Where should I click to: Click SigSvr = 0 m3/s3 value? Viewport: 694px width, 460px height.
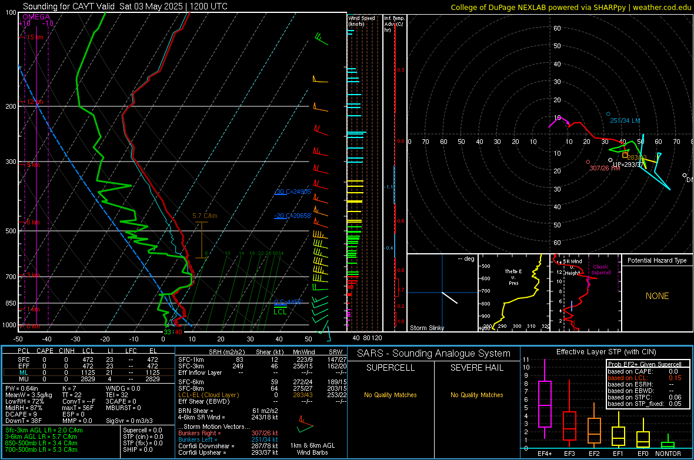129,421
